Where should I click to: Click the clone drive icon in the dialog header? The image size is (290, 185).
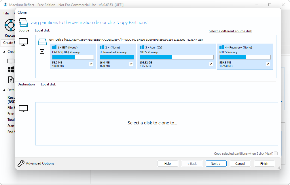23,22
